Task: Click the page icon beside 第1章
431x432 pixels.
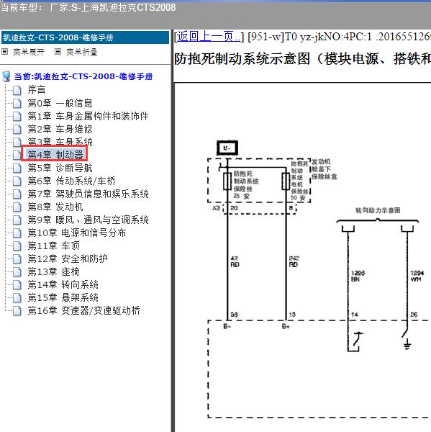Action: click(x=17, y=116)
